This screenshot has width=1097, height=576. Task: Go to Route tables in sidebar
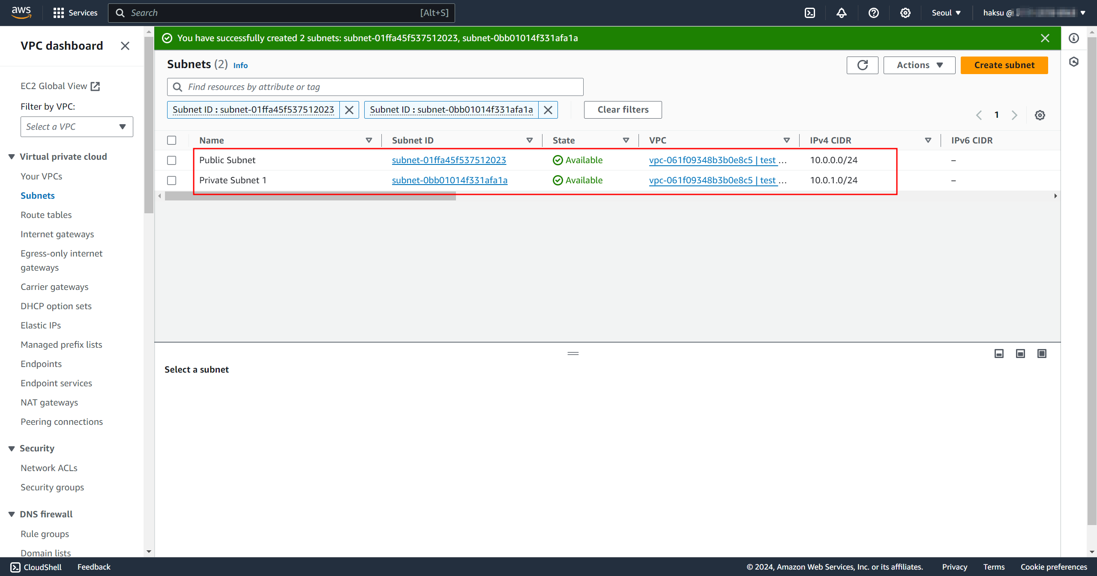46,215
